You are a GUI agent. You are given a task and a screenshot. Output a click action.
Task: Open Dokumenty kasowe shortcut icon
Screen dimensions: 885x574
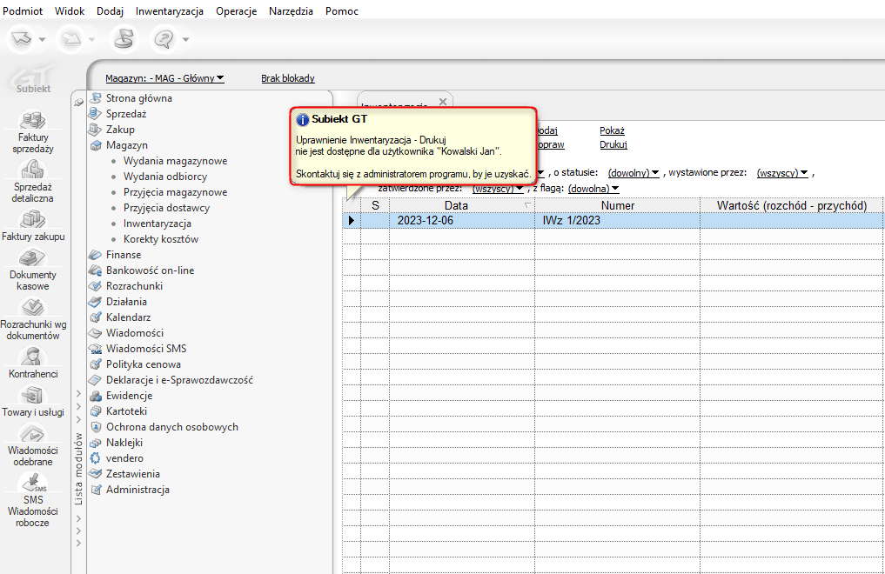click(x=33, y=257)
